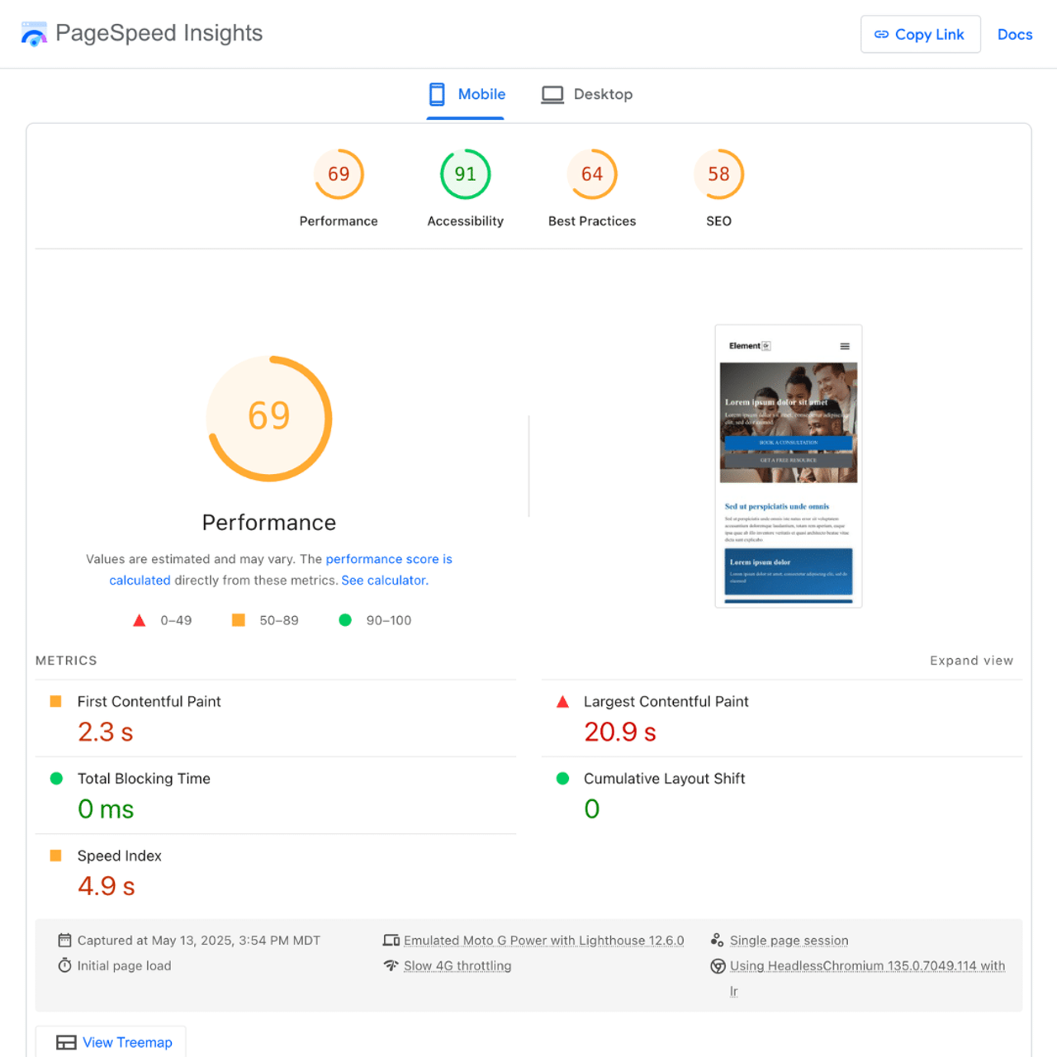The image size is (1057, 1057).
Task: Click the red triangle 0–49 legend icon
Action: pyautogui.click(x=140, y=620)
